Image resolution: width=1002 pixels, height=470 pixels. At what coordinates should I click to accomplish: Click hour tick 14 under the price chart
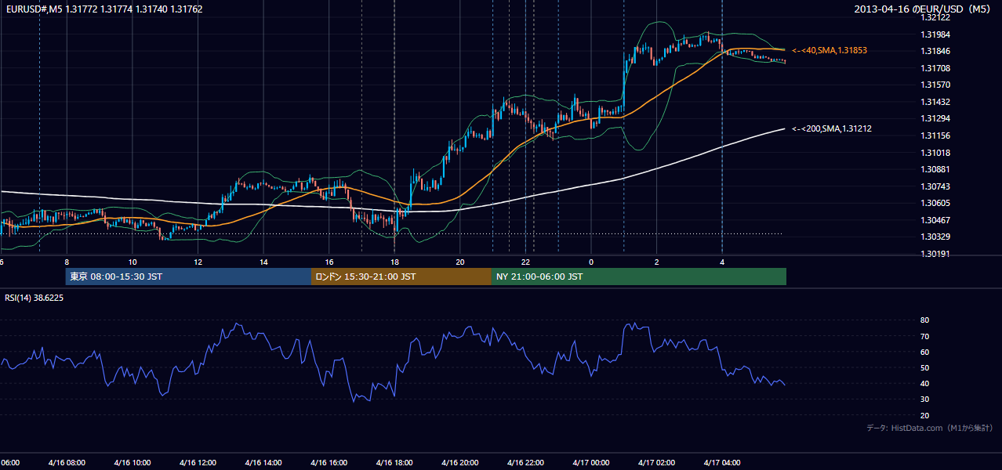click(263, 262)
